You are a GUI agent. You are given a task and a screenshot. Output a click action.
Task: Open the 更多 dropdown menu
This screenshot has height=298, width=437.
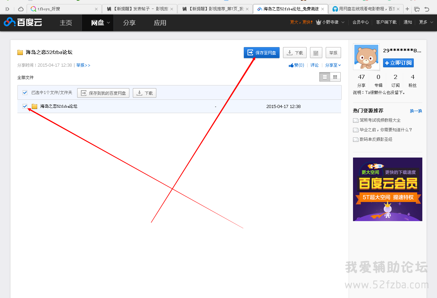pos(426,22)
